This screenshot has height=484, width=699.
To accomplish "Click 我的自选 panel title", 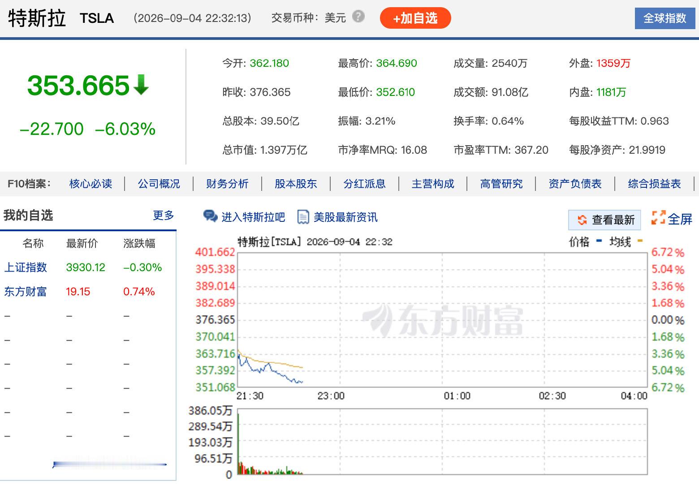I will coord(28,216).
